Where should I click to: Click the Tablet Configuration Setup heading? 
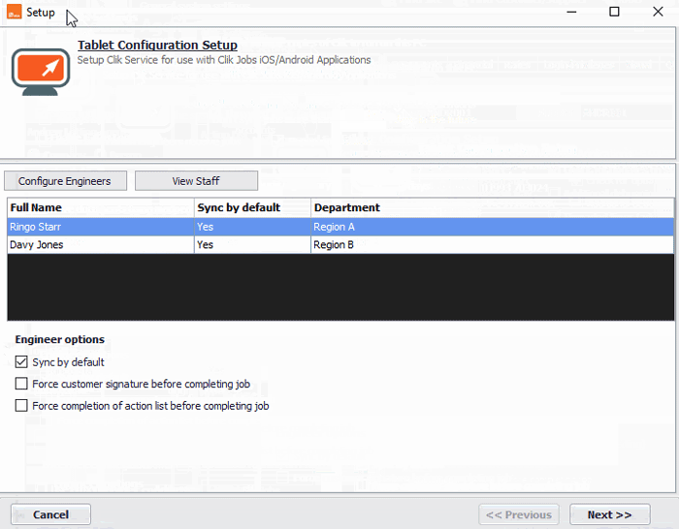pos(157,46)
